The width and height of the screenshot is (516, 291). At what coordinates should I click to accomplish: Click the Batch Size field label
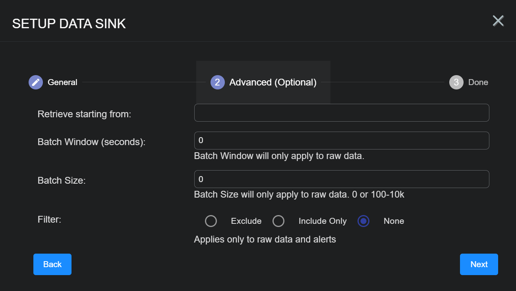62,180
